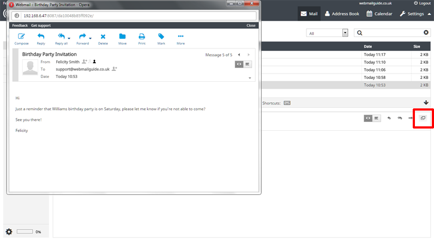Log out via Logout link
434x244 pixels.
[422, 3]
